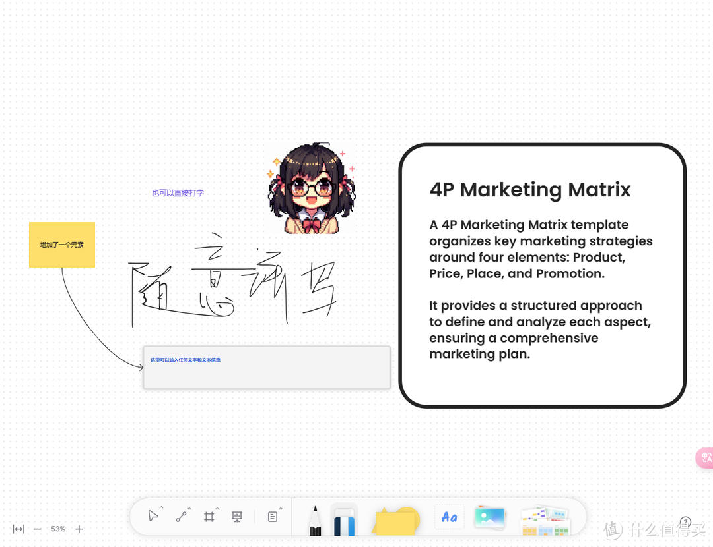This screenshot has width=713, height=547.
Task: Select the pencil drawing tool
Action: tap(315, 521)
